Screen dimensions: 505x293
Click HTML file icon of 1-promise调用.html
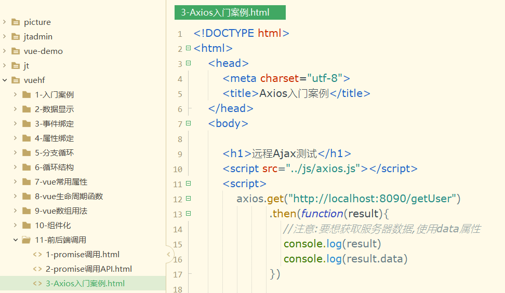click(x=37, y=255)
